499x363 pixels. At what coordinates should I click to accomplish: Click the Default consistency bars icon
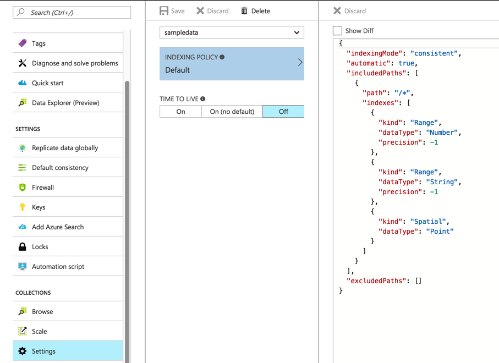point(22,167)
